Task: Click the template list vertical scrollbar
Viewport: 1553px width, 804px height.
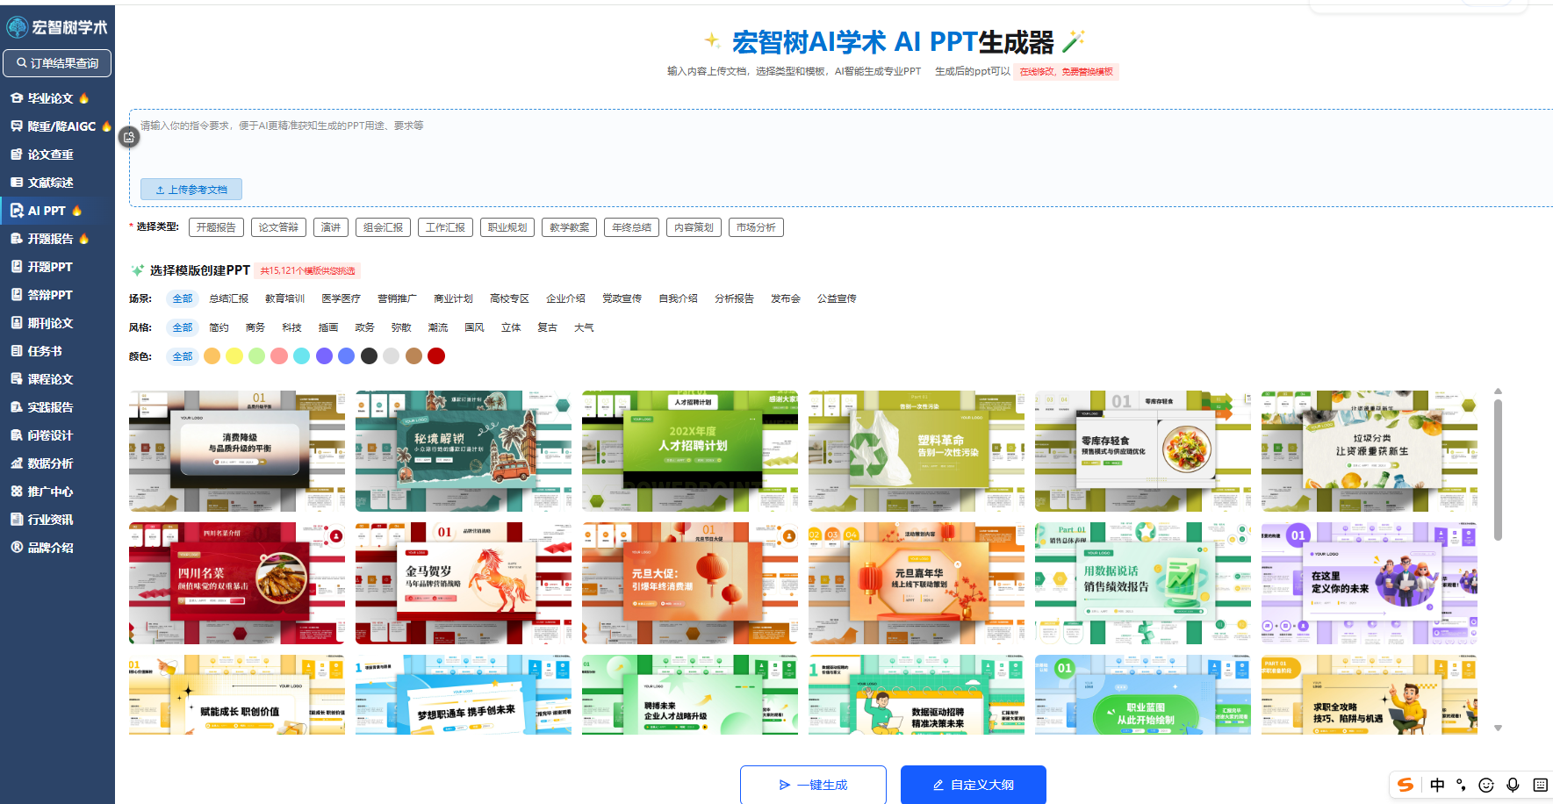Action: tap(1498, 470)
